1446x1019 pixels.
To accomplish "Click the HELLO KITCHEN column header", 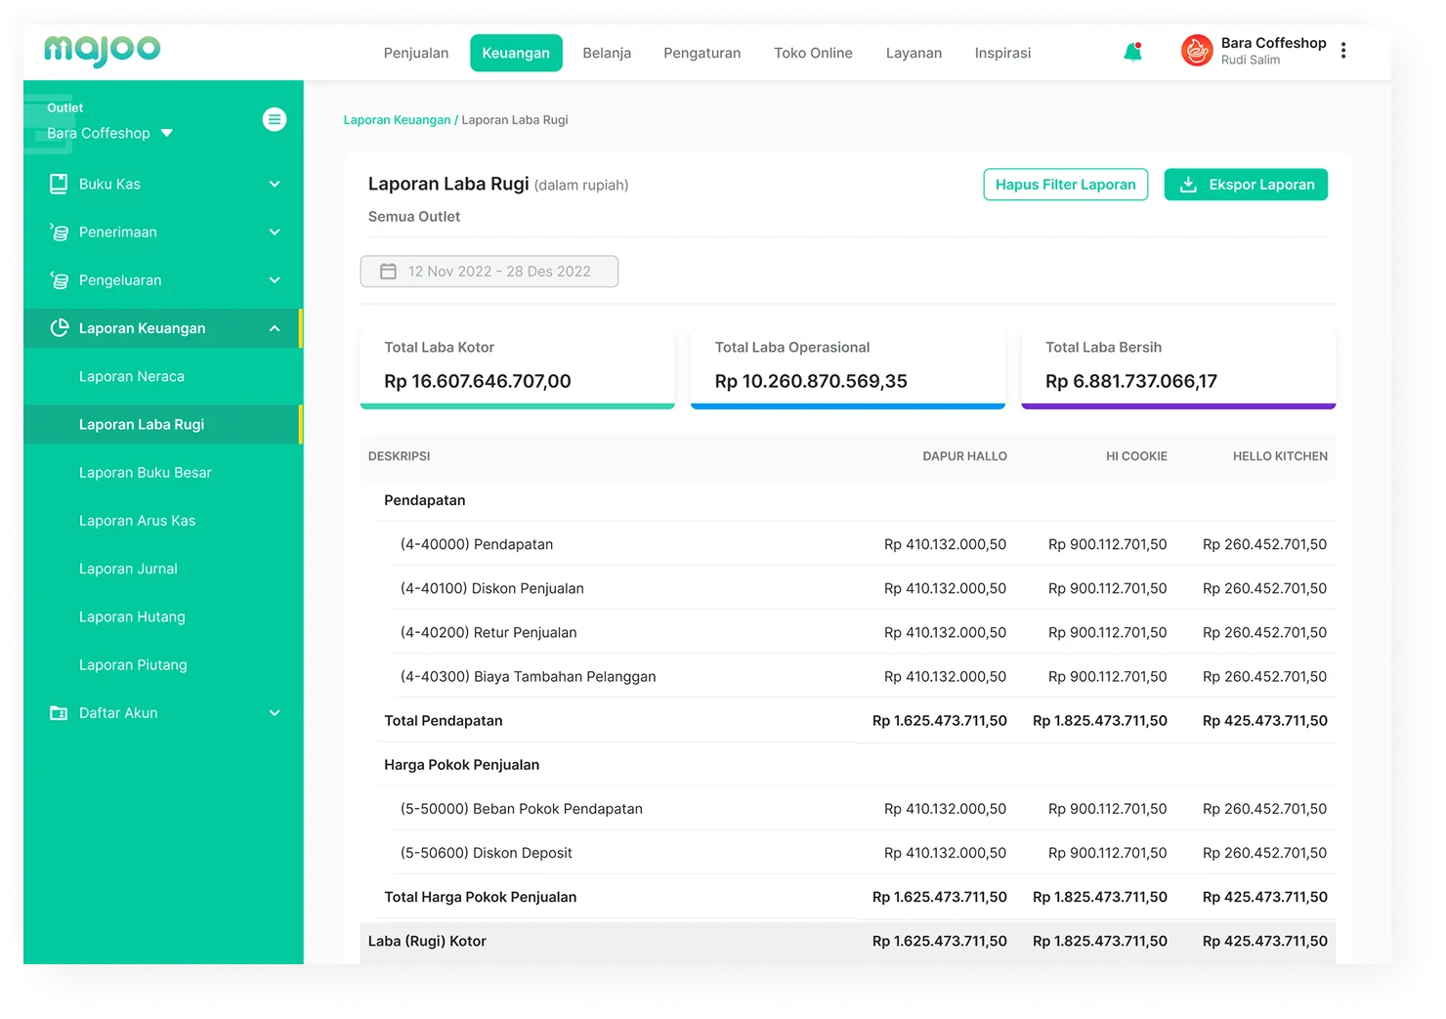I will pyautogui.click(x=1280, y=456).
